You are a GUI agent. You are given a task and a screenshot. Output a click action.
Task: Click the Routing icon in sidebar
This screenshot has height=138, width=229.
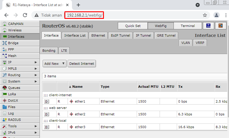click(x=5, y=75)
